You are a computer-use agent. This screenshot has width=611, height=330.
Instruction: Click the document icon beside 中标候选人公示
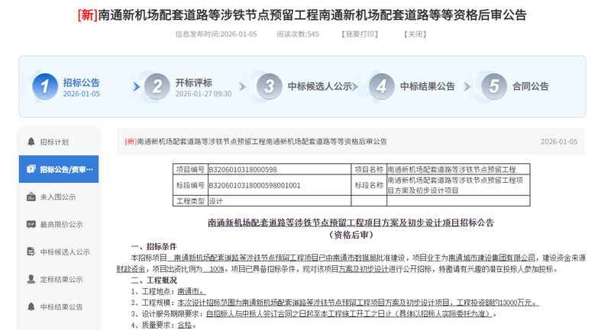(31, 252)
